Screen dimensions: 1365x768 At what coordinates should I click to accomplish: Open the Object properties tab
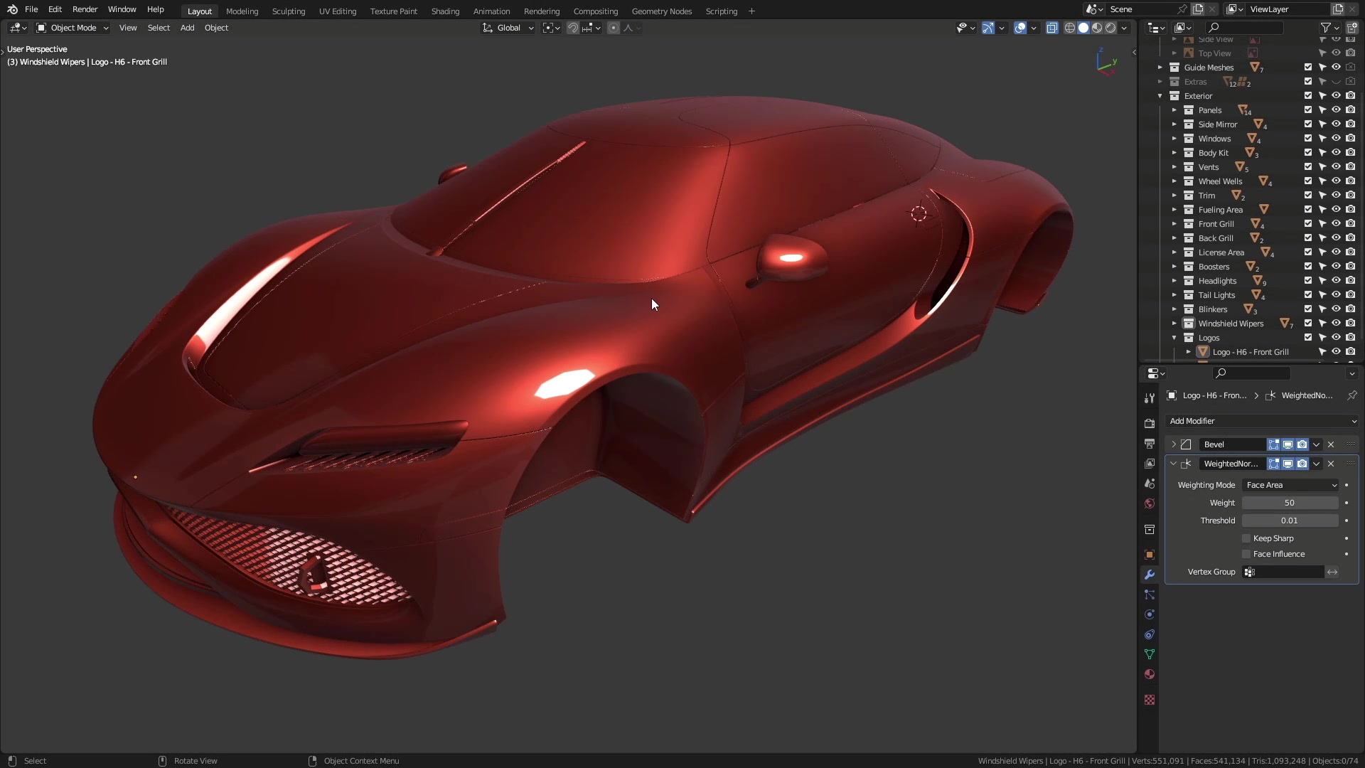[x=1149, y=555]
